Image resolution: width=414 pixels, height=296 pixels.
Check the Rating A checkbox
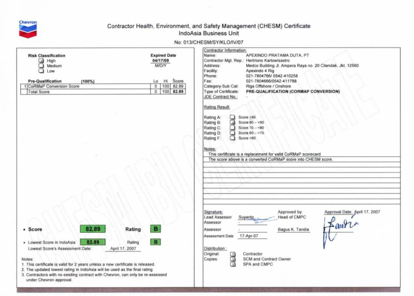click(233, 117)
